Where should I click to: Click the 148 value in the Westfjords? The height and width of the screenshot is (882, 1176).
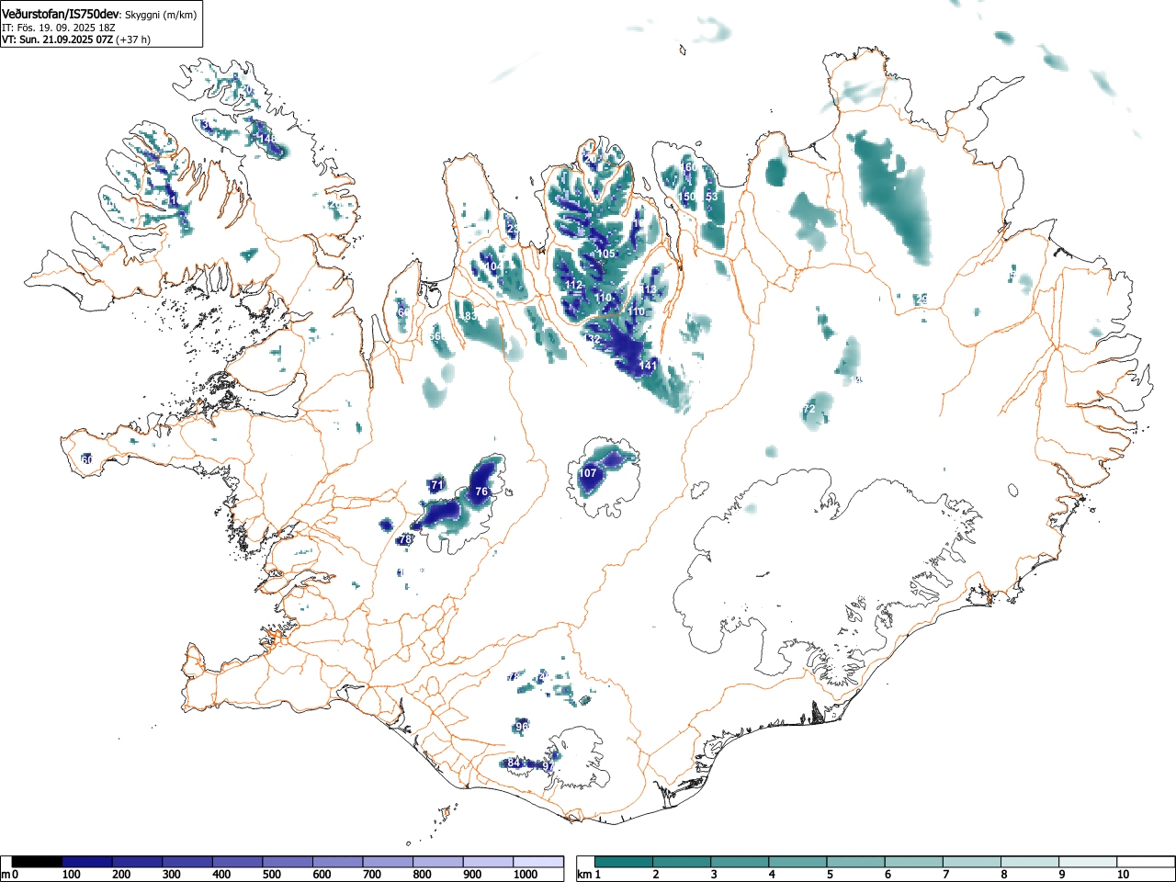[267, 139]
